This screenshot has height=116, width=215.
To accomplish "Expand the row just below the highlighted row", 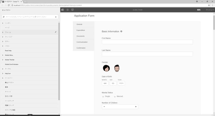I will tap(3, 37).
